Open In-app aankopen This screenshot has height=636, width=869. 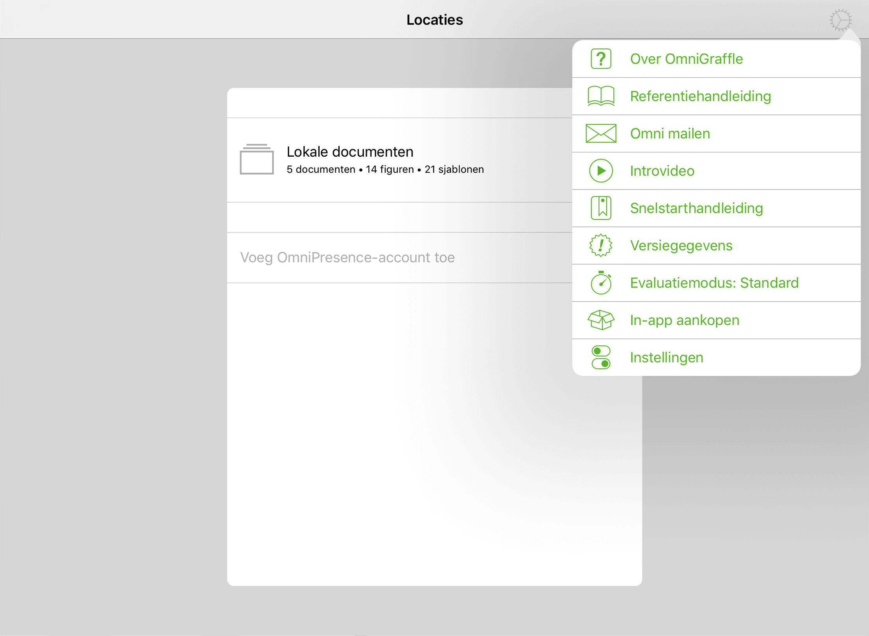[x=685, y=320]
